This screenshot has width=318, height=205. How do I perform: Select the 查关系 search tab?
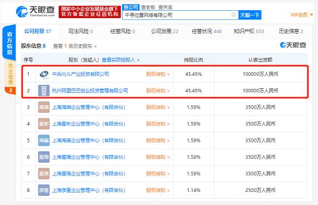click(x=165, y=7)
